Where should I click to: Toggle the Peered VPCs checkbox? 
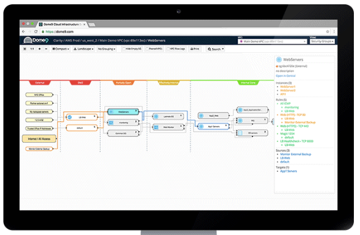click(x=147, y=49)
